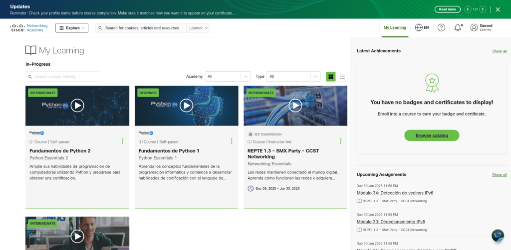Viewport: 511px width, 250px height.
Task: Open the notifications bell icon
Action: click(458, 28)
